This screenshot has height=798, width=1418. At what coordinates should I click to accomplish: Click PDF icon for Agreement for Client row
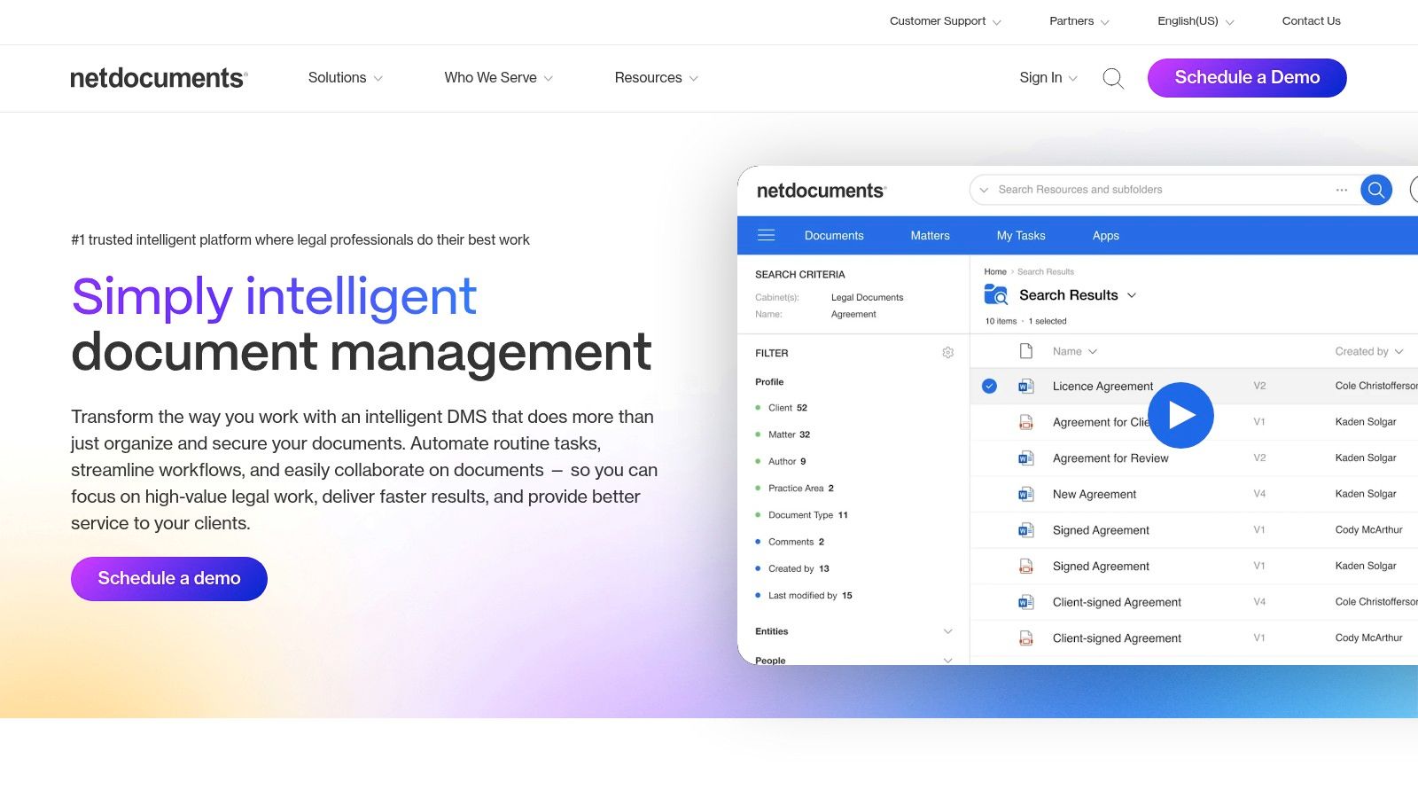[x=1025, y=422]
